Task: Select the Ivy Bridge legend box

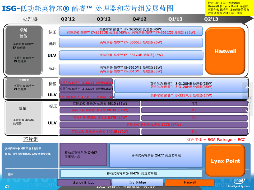Action: tap(137, 182)
